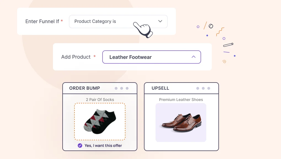
Task: Click the chevron icon in Product Category field
Action: tap(160, 21)
